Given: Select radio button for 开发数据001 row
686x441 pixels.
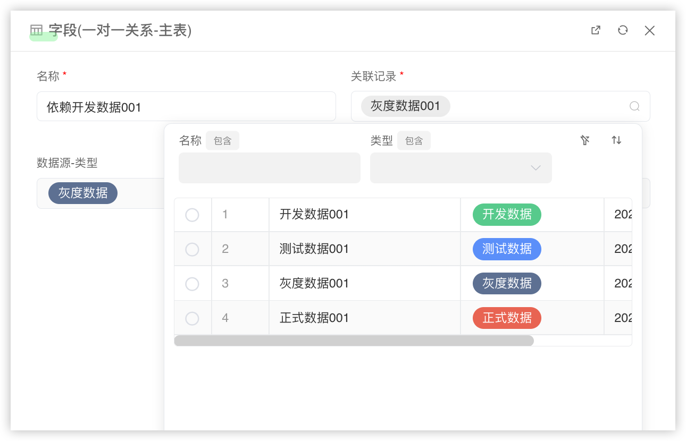Looking at the screenshot, I should tap(192, 215).
